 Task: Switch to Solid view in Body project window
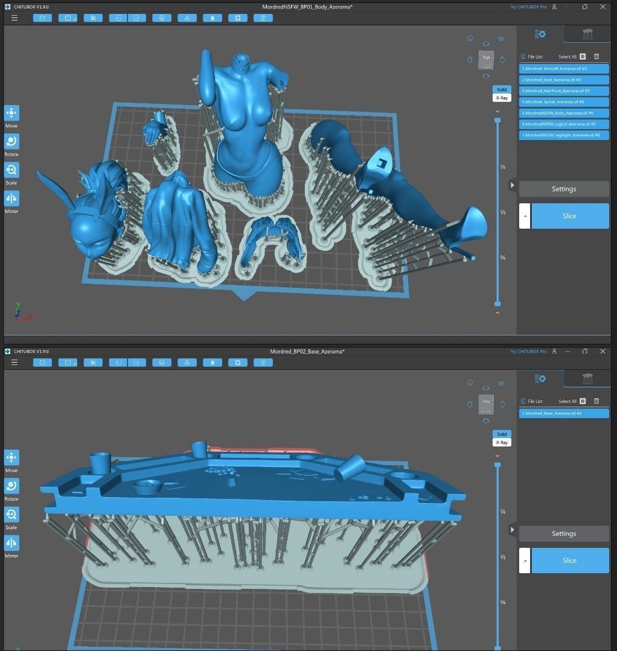(x=502, y=89)
